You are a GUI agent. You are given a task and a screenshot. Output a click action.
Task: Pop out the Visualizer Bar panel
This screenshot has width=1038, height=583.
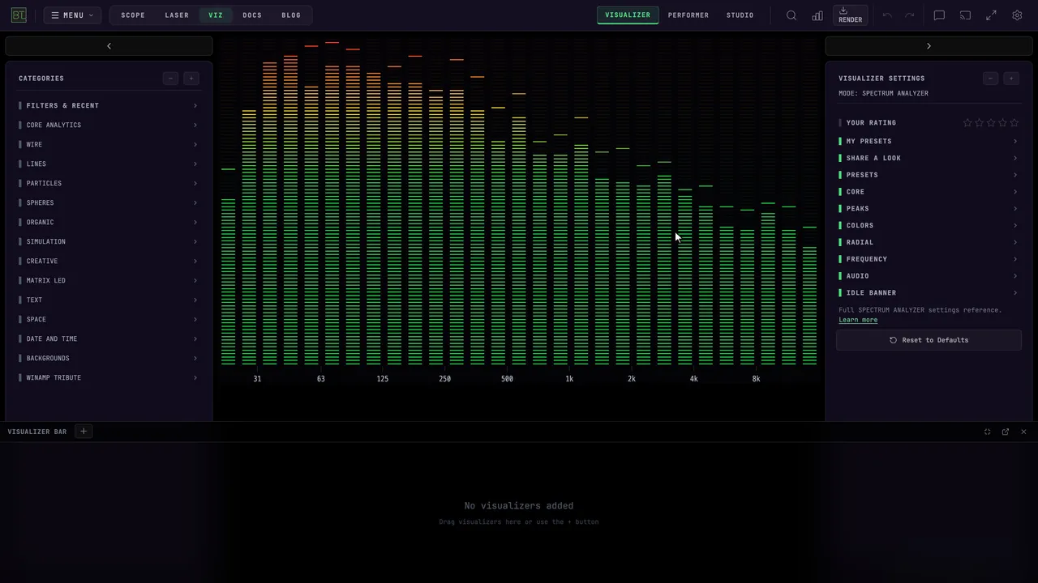tap(1006, 432)
